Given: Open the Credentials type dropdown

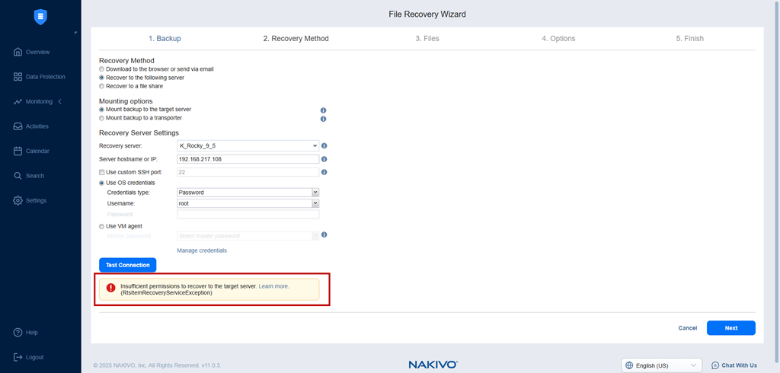Looking at the screenshot, I should [x=248, y=192].
